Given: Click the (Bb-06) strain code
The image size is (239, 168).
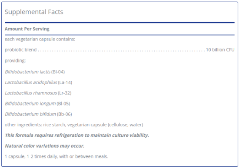Looking at the screenshot, I should (x=64, y=114).
